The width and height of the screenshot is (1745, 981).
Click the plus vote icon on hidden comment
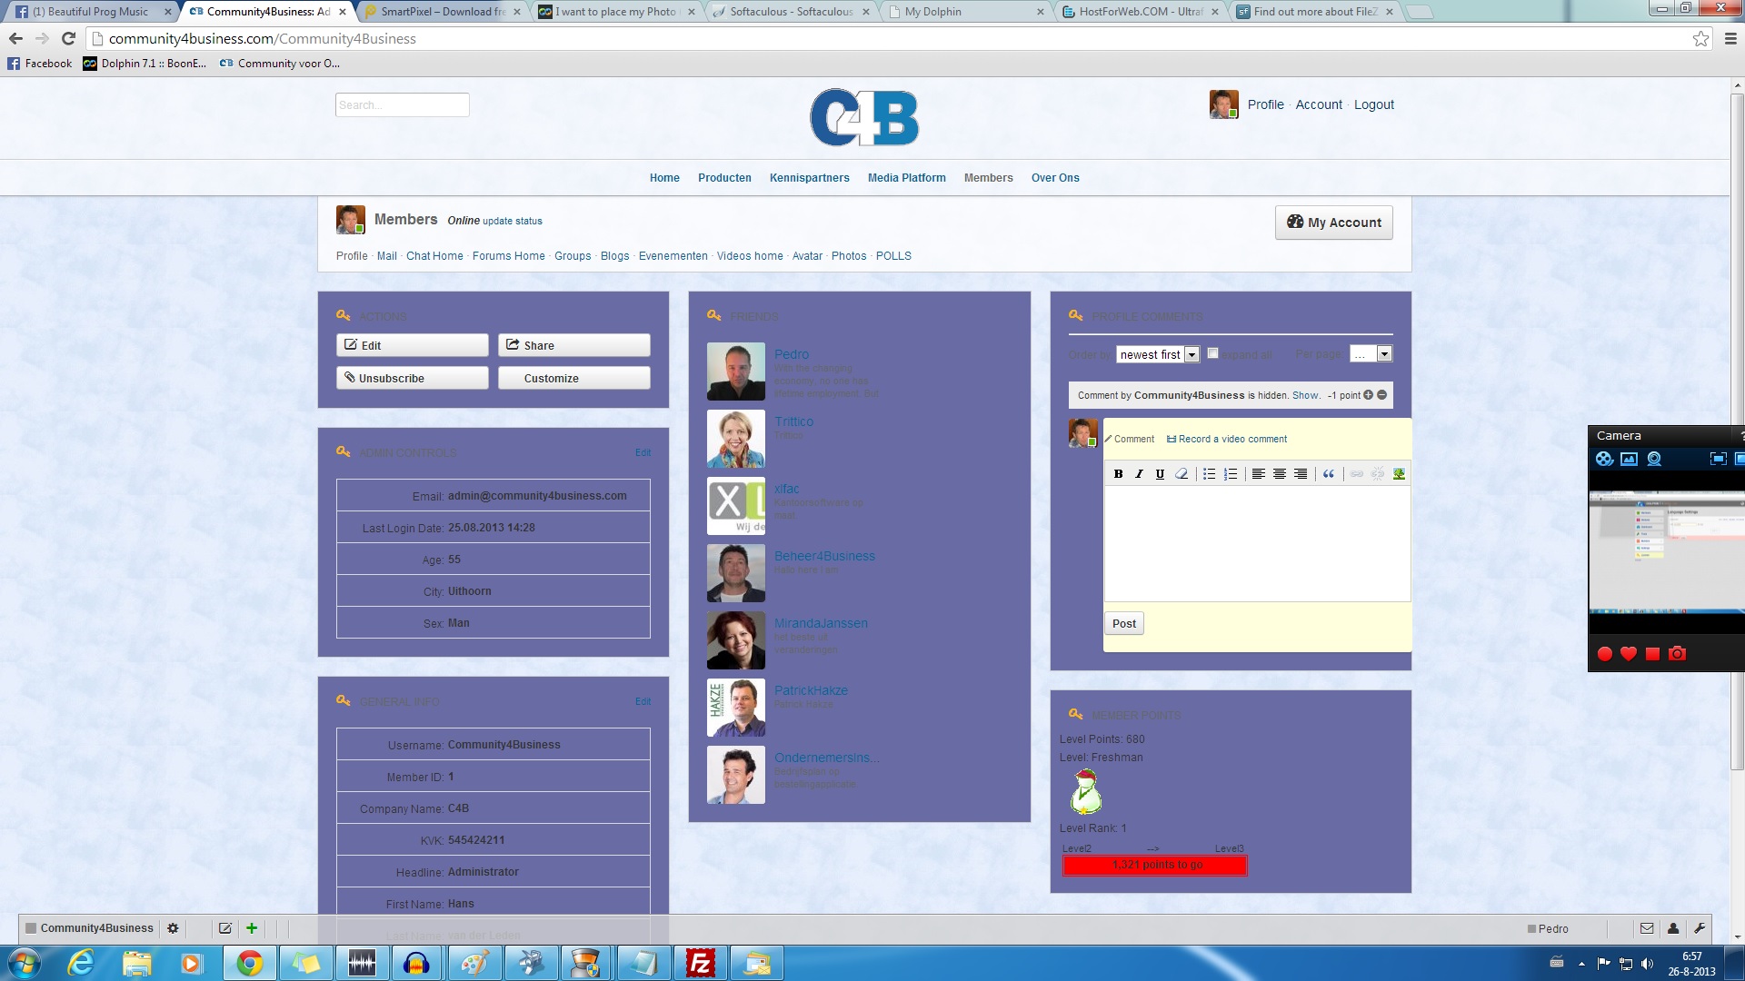(x=1369, y=395)
